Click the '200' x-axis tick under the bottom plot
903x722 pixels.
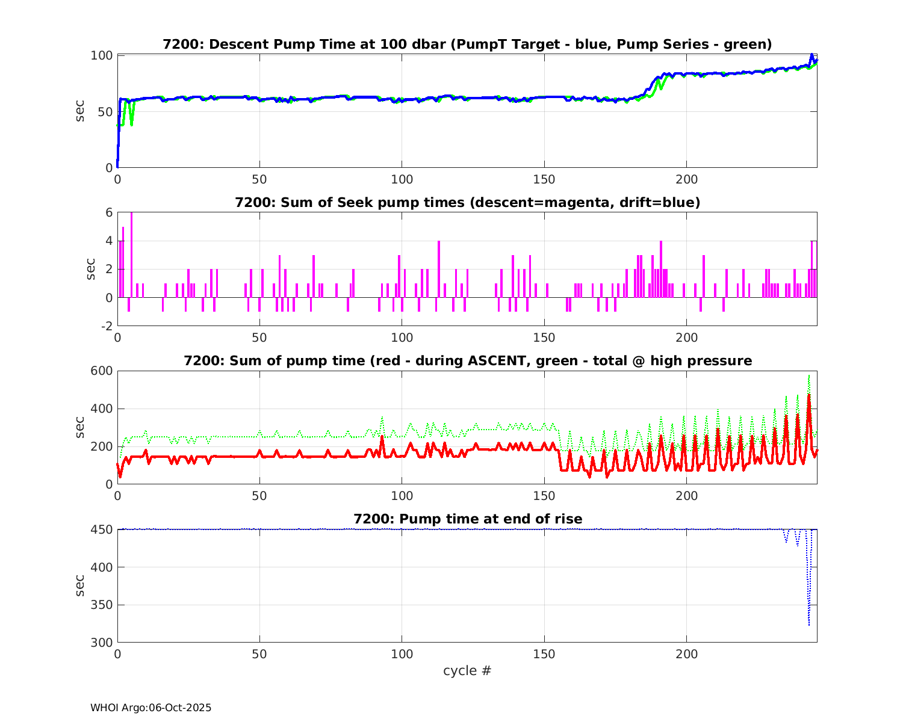(x=686, y=654)
